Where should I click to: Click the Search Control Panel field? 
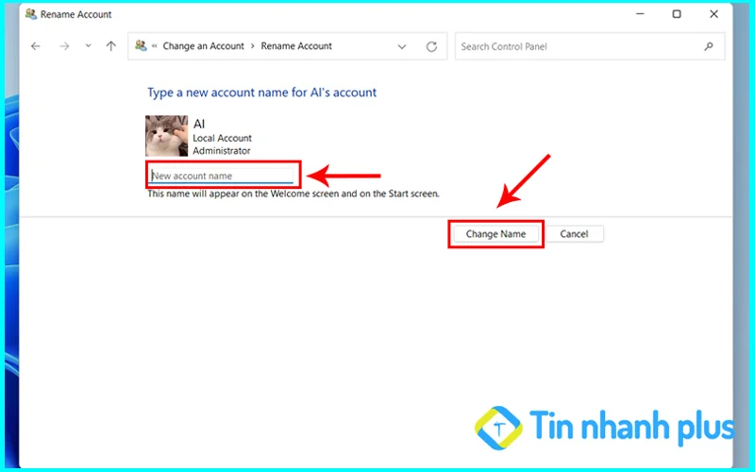coord(590,46)
